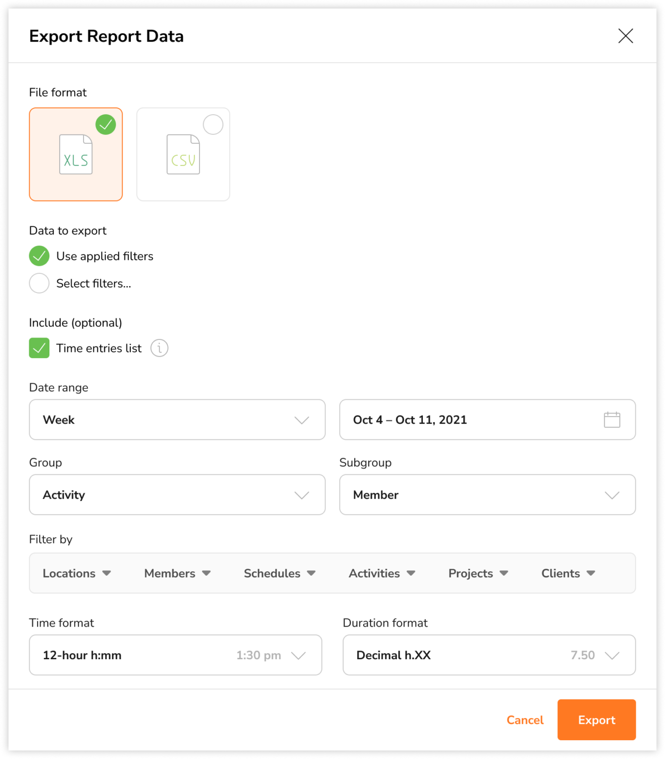Viewport: 665px width, 759px height.
Task: Expand the Members filter
Action: pyautogui.click(x=176, y=573)
